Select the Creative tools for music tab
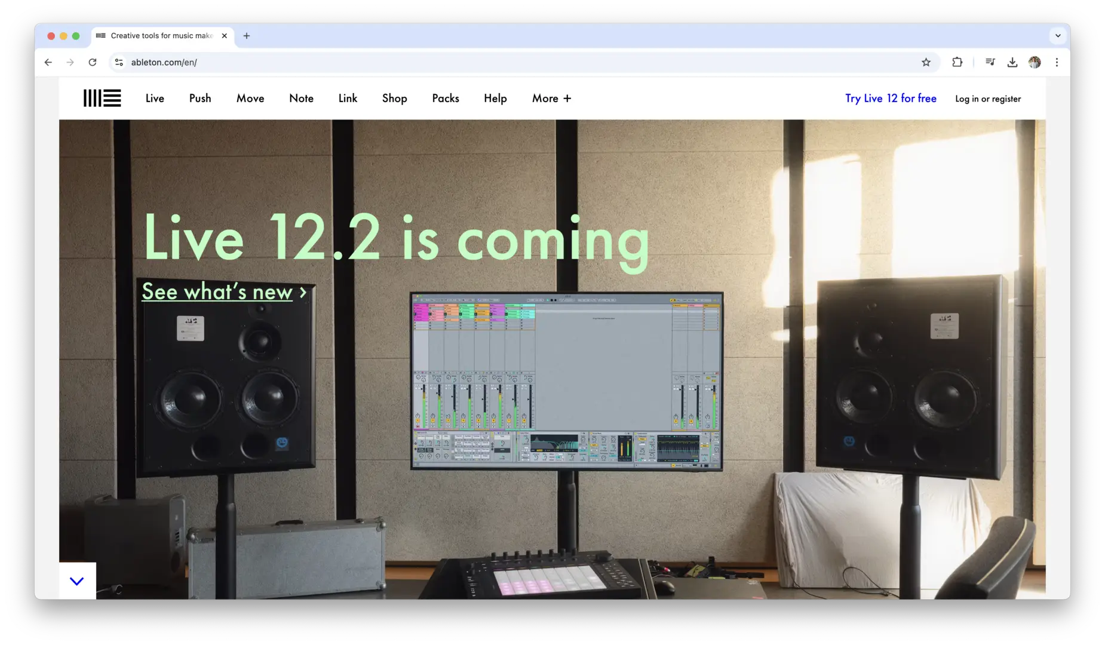This screenshot has width=1105, height=645. (x=161, y=36)
